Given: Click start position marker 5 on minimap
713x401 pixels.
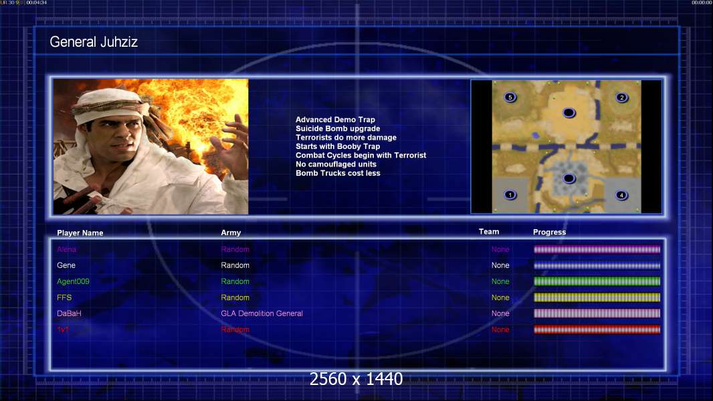Looking at the screenshot, I should (x=510, y=97).
